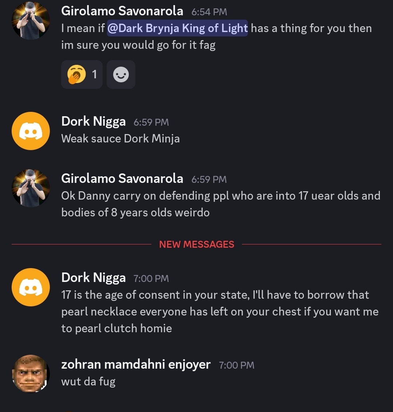This screenshot has height=412, width=393.
Task: Click the Girolamo Savonarola name at 6:54 PM
Action: [x=122, y=11]
